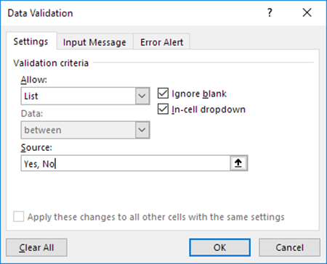Open the Data dropdown arrow beside between
Screen dimensions: 327x264
coord(142,130)
